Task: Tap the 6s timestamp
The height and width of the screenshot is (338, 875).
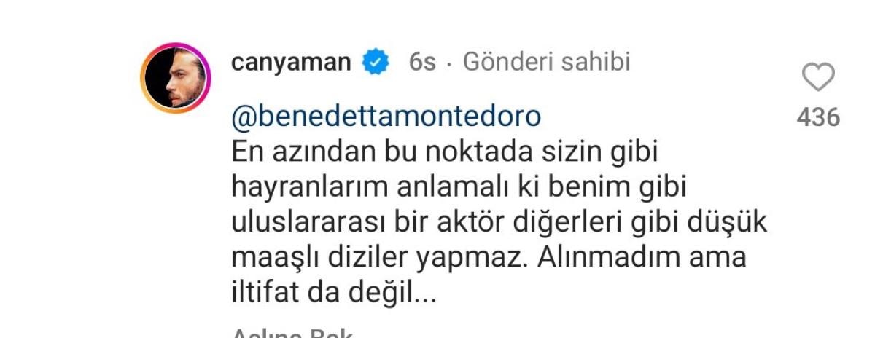Action: click(422, 63)
